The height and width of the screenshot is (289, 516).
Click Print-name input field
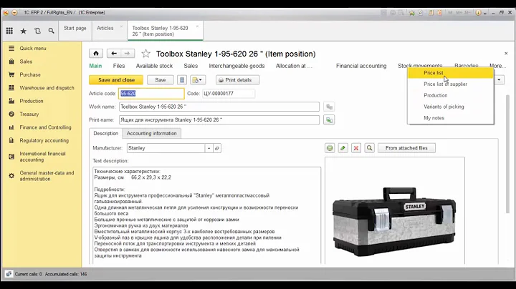[x=219, y=120]
